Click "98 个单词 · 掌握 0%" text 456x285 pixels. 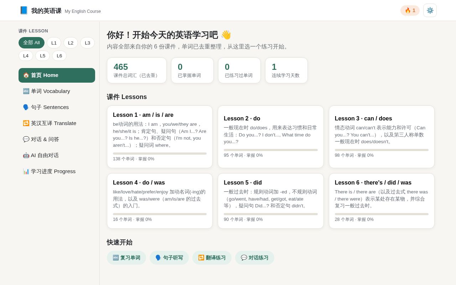tap(354, 155)
